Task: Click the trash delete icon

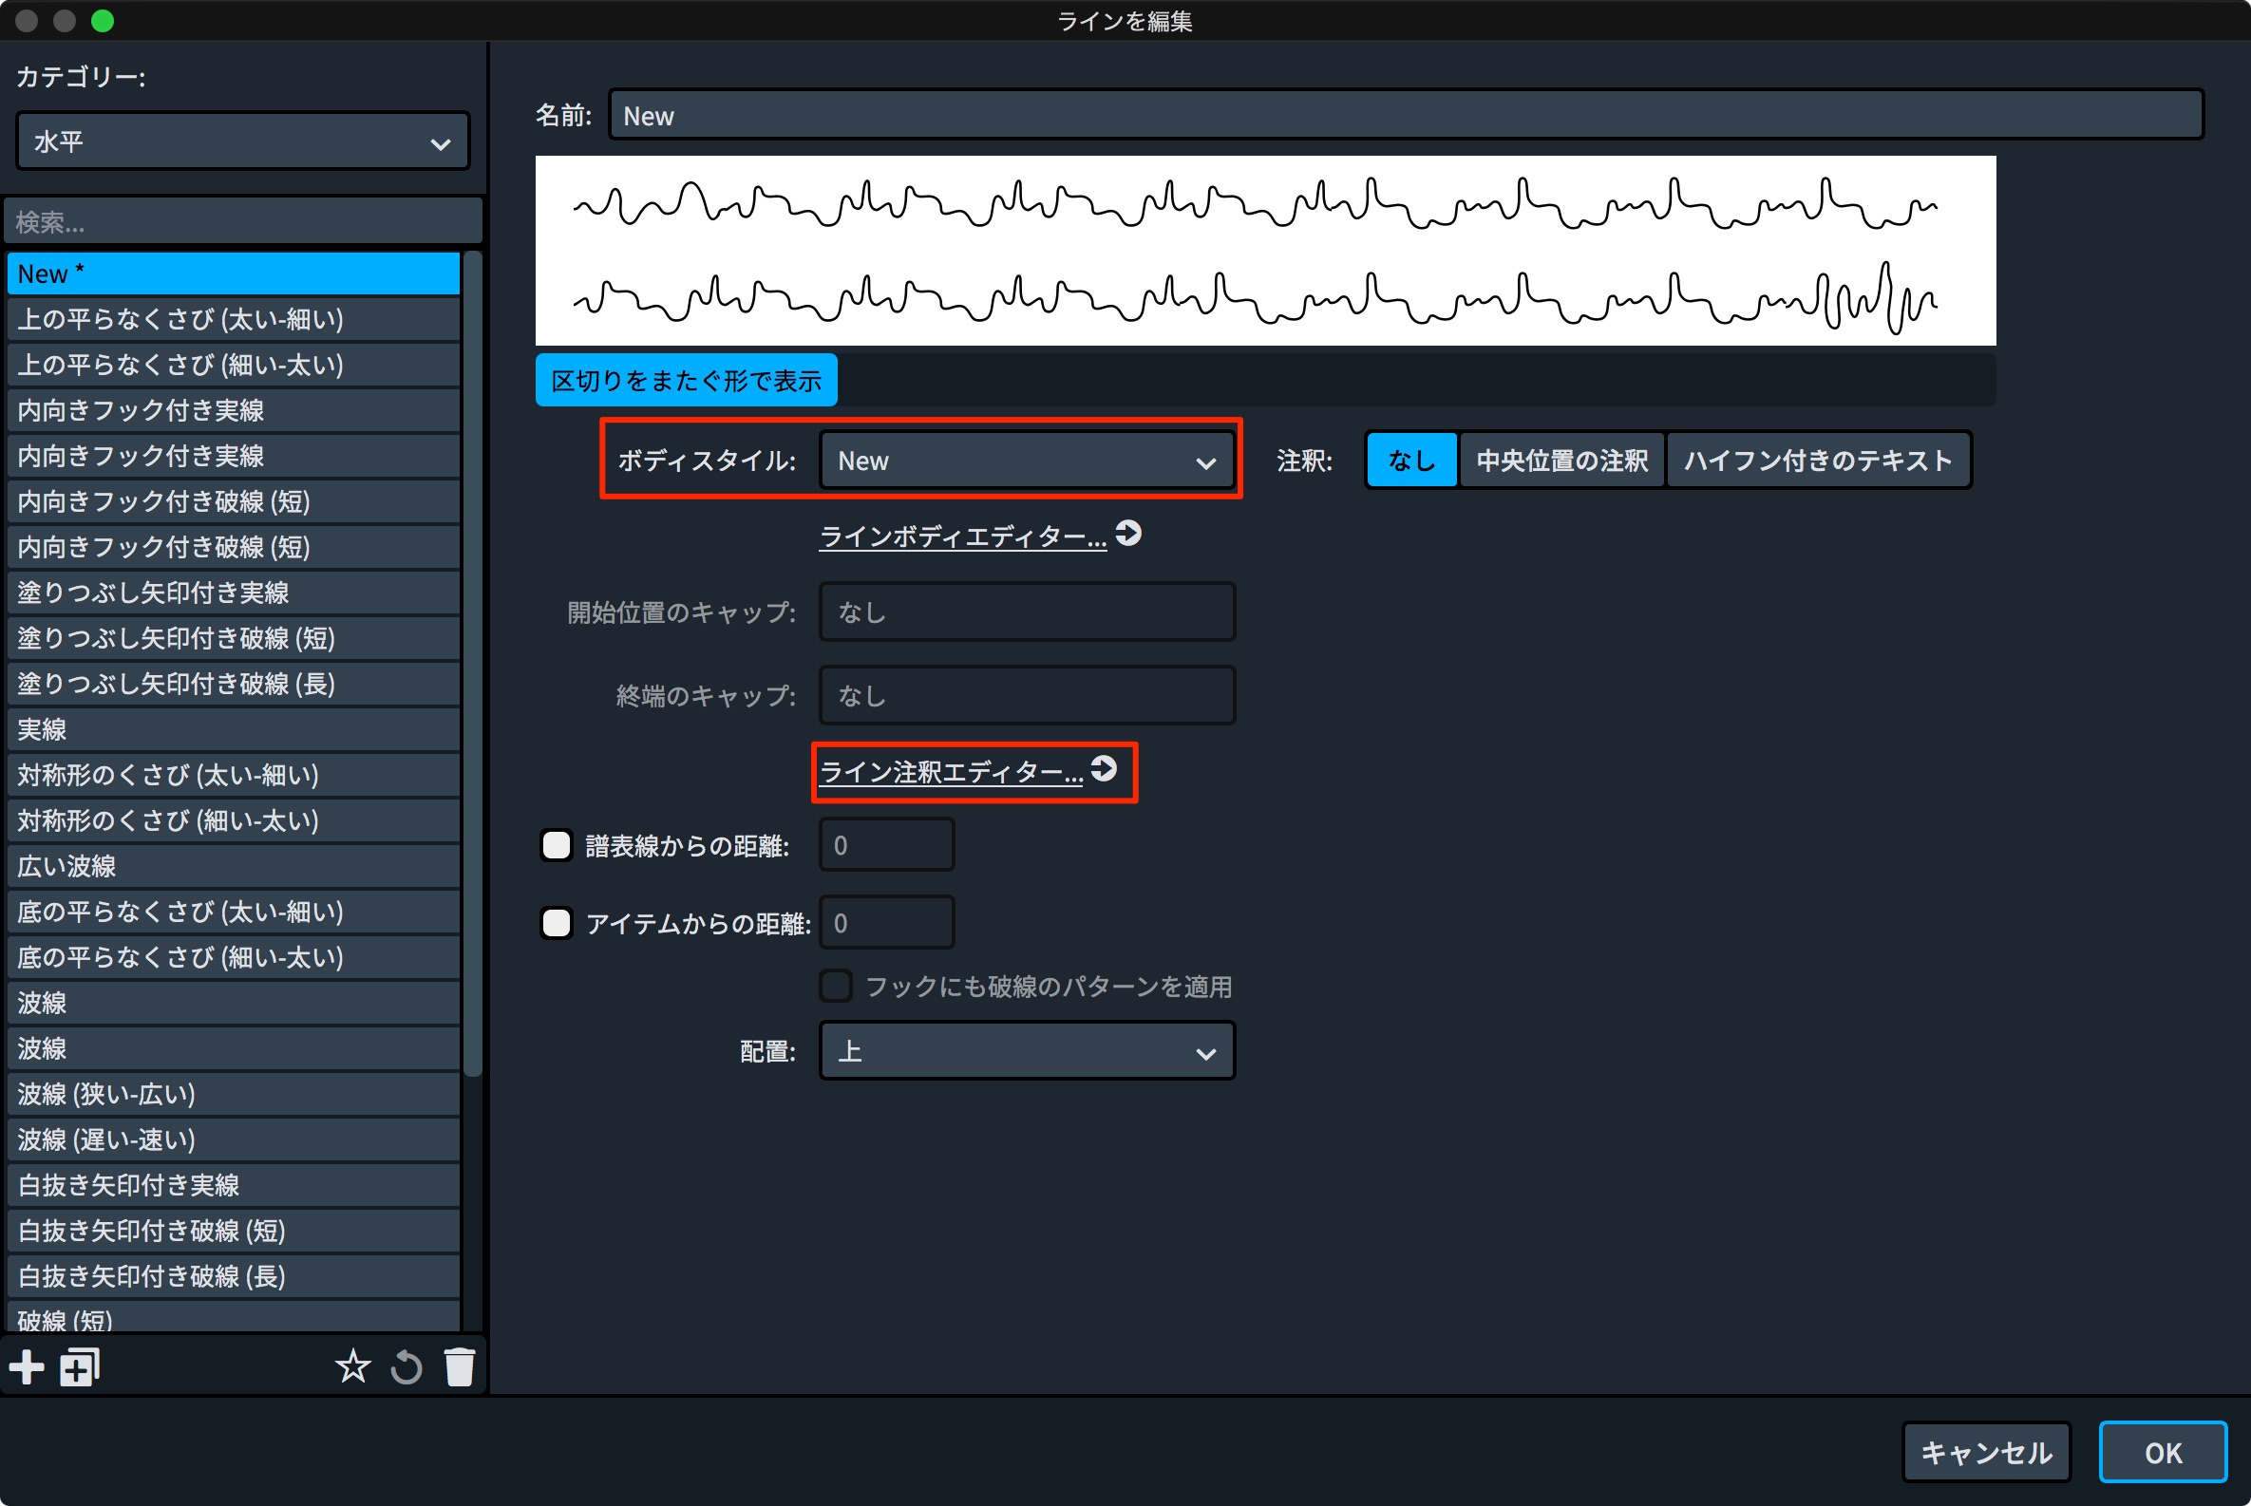Action: pyautogui.click(x=460, y=1366)
